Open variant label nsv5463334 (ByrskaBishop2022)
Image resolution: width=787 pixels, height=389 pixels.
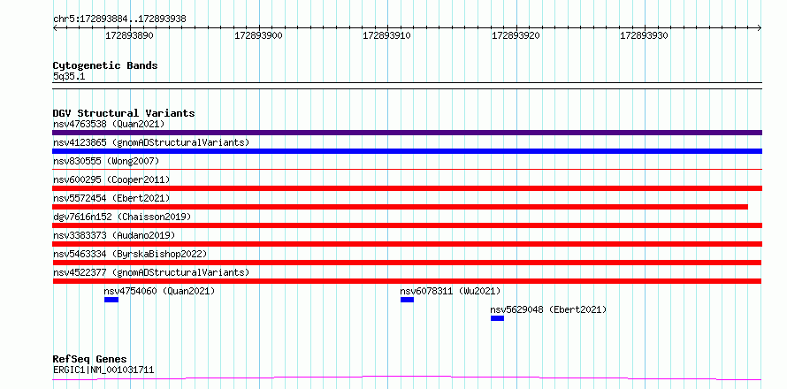[x=130, y=254]
